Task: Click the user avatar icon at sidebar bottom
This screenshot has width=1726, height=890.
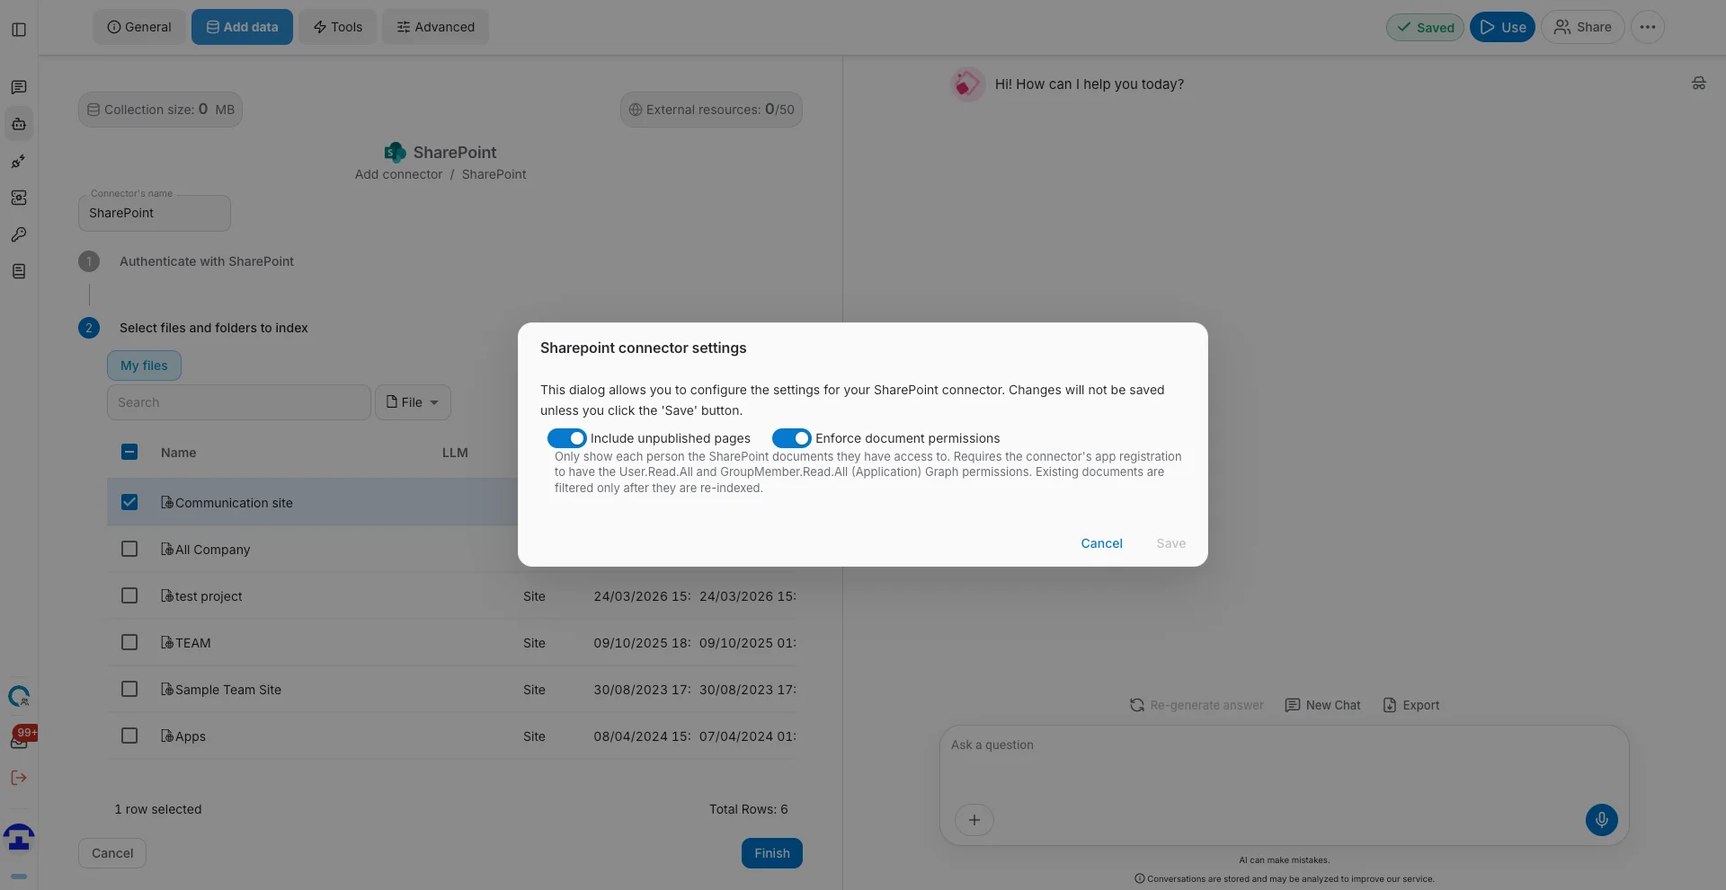Action: click(x=19, y=837)
